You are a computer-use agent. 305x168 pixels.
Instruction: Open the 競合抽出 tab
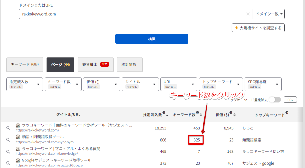[95, 65]
